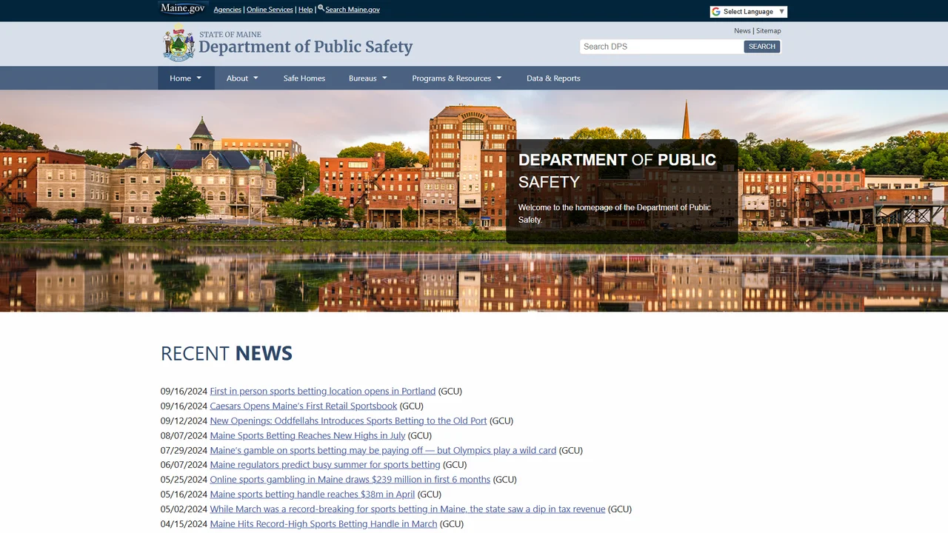
Task: Open the Safe Homes menu item
Action: tap(304, 78)
